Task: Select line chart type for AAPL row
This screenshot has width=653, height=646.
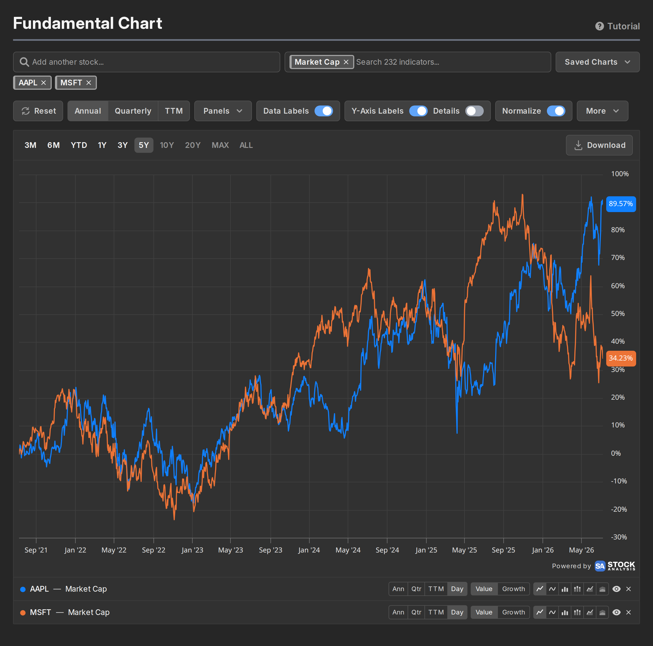Action: pyautogui.click(x=540, y=589)
